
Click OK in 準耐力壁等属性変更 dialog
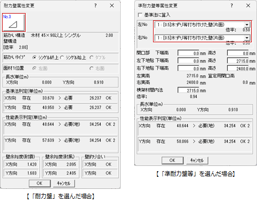coord(172,160)
